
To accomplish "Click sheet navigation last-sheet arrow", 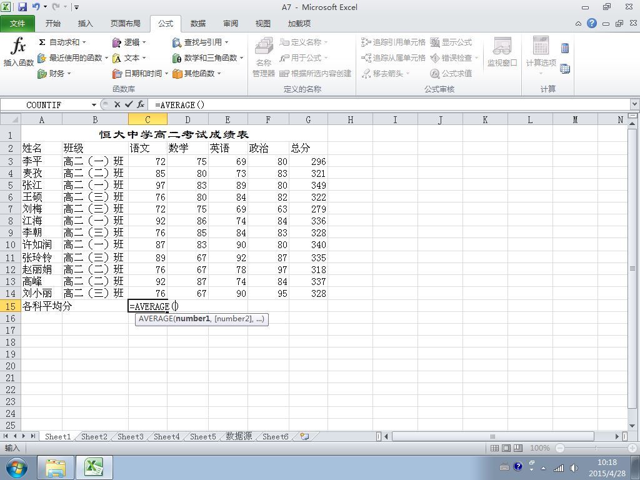I will click(x=33, y=436).
